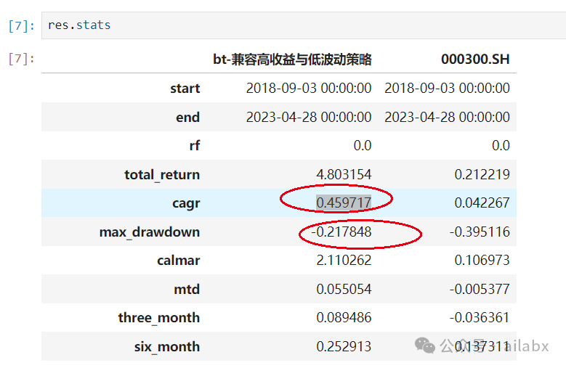This screenshot has height=368, width=566.
Task: Select the total_return row label
Action: pyautogui.click(x=162, y=175)
